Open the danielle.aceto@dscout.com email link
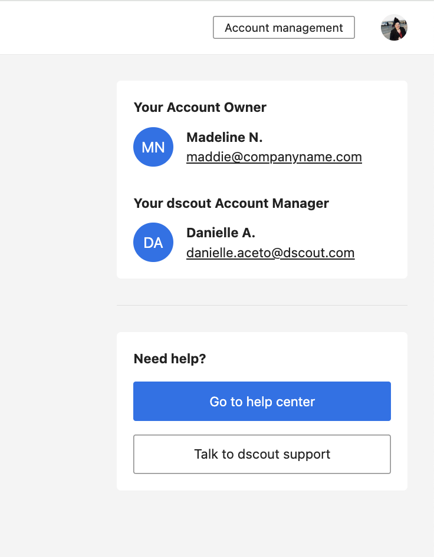This screenshot has width=434, height=557. [x=270, y=253]
